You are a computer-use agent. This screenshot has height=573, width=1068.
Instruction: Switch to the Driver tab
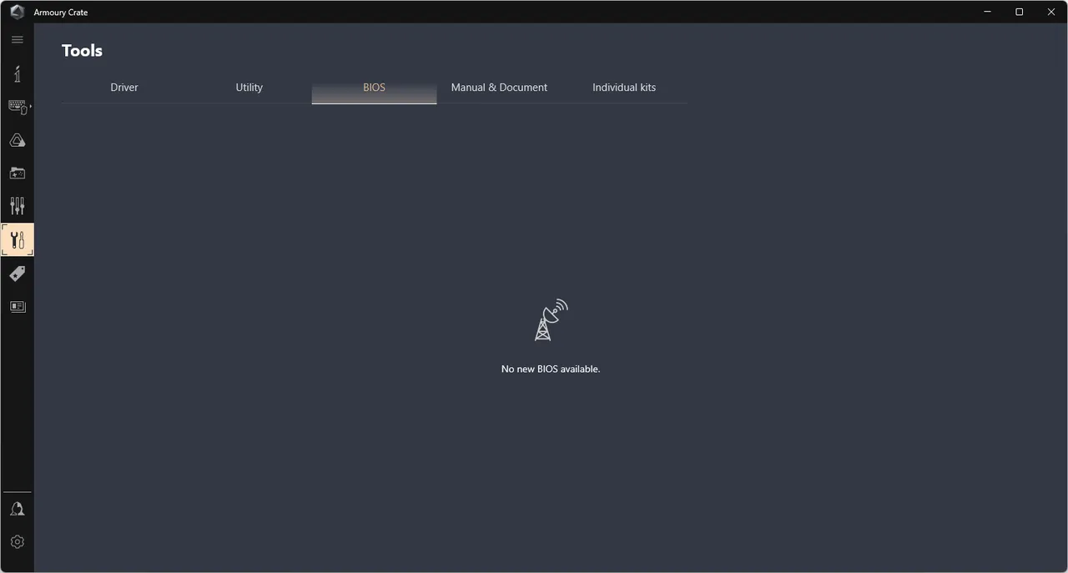[124, 88]
